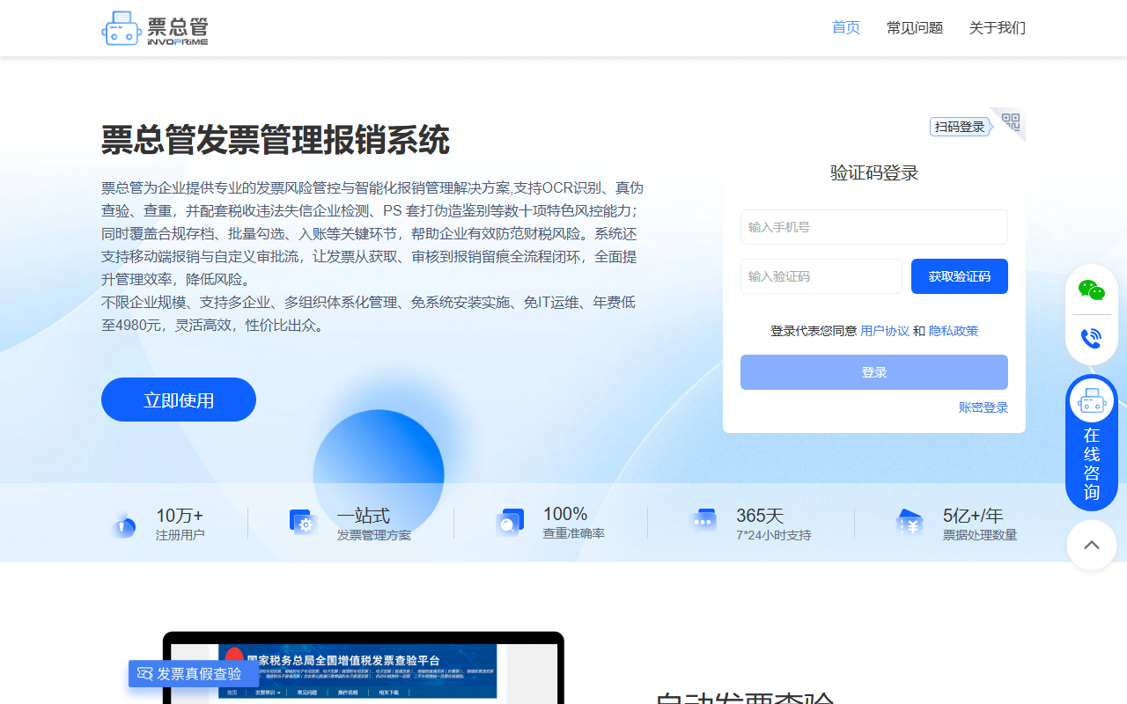Click the 一站式 statistic text
Image resolution: width=1127 pixels, height=704 pixels.
[364, 516]
